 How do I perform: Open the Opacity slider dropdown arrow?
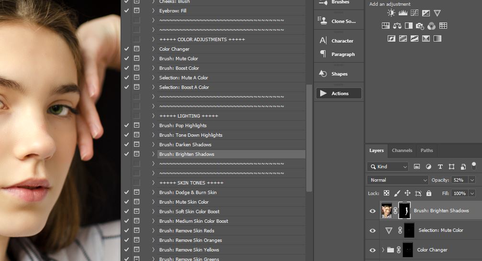pyautogui.click(x=472, y=180)
